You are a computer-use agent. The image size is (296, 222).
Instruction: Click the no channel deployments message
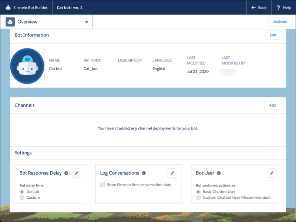148,128
